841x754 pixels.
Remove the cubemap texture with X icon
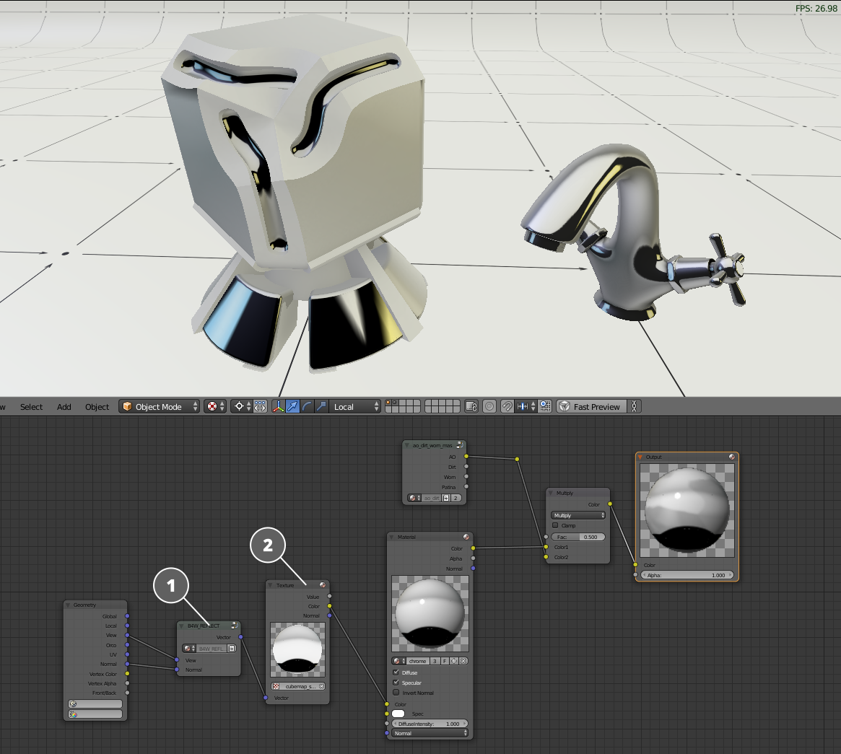[321, 686]
